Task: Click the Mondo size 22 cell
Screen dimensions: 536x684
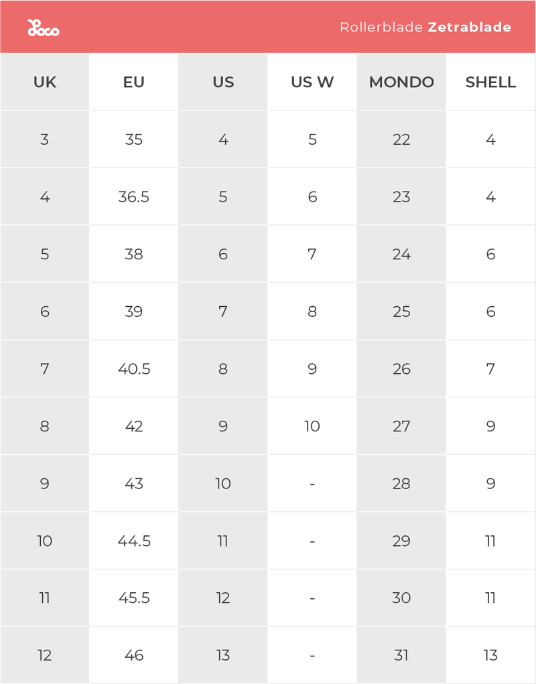Action: tap(401, 139)
